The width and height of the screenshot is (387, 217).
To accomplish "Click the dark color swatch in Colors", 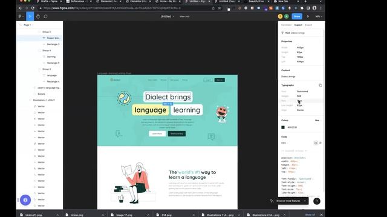I will click(x=283, y=127).
